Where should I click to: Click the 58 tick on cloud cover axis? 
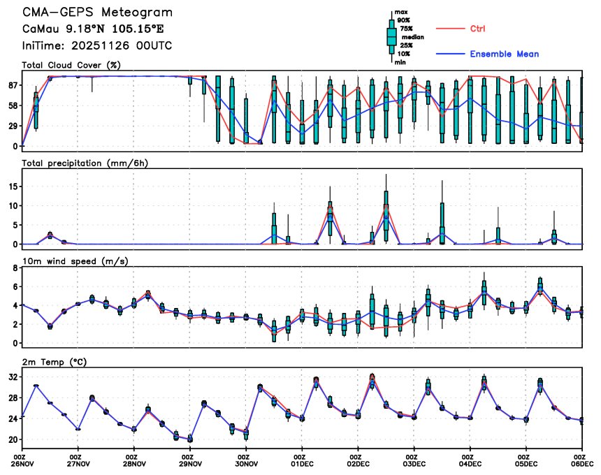tap(13, 105)
